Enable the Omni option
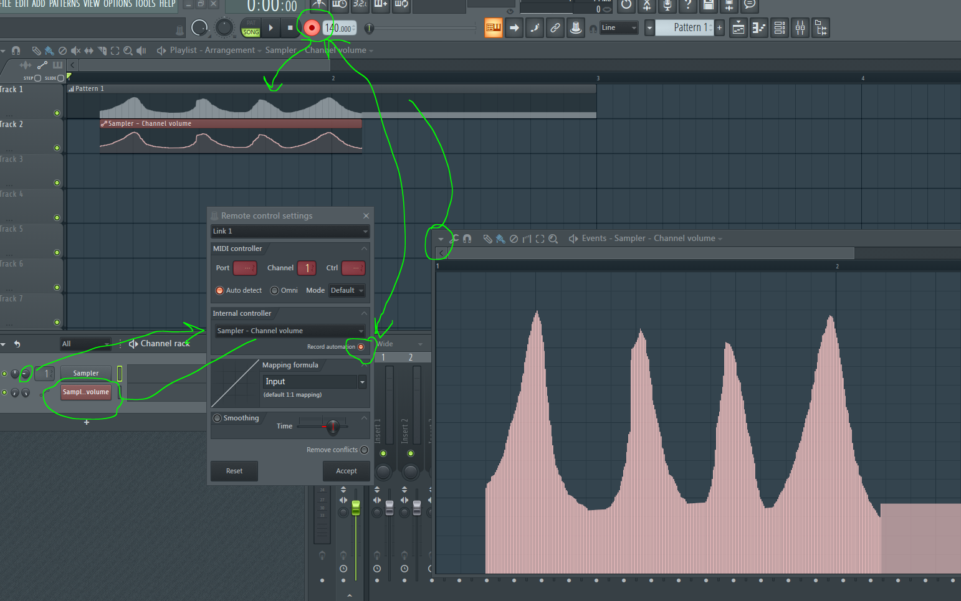 click(274, 290)
